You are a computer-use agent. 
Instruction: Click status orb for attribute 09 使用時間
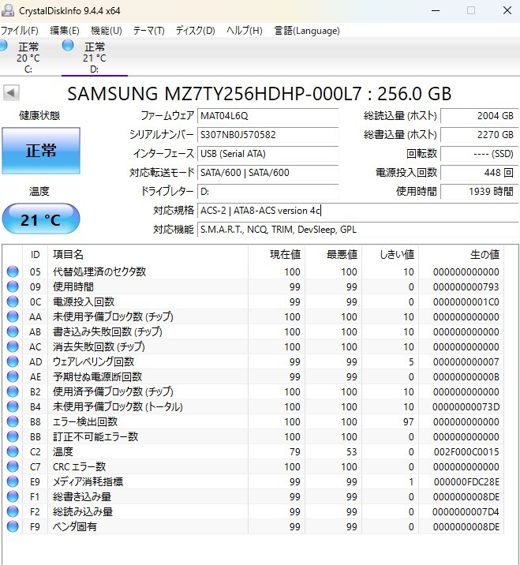pyautogui.click(x=13, y=286)
